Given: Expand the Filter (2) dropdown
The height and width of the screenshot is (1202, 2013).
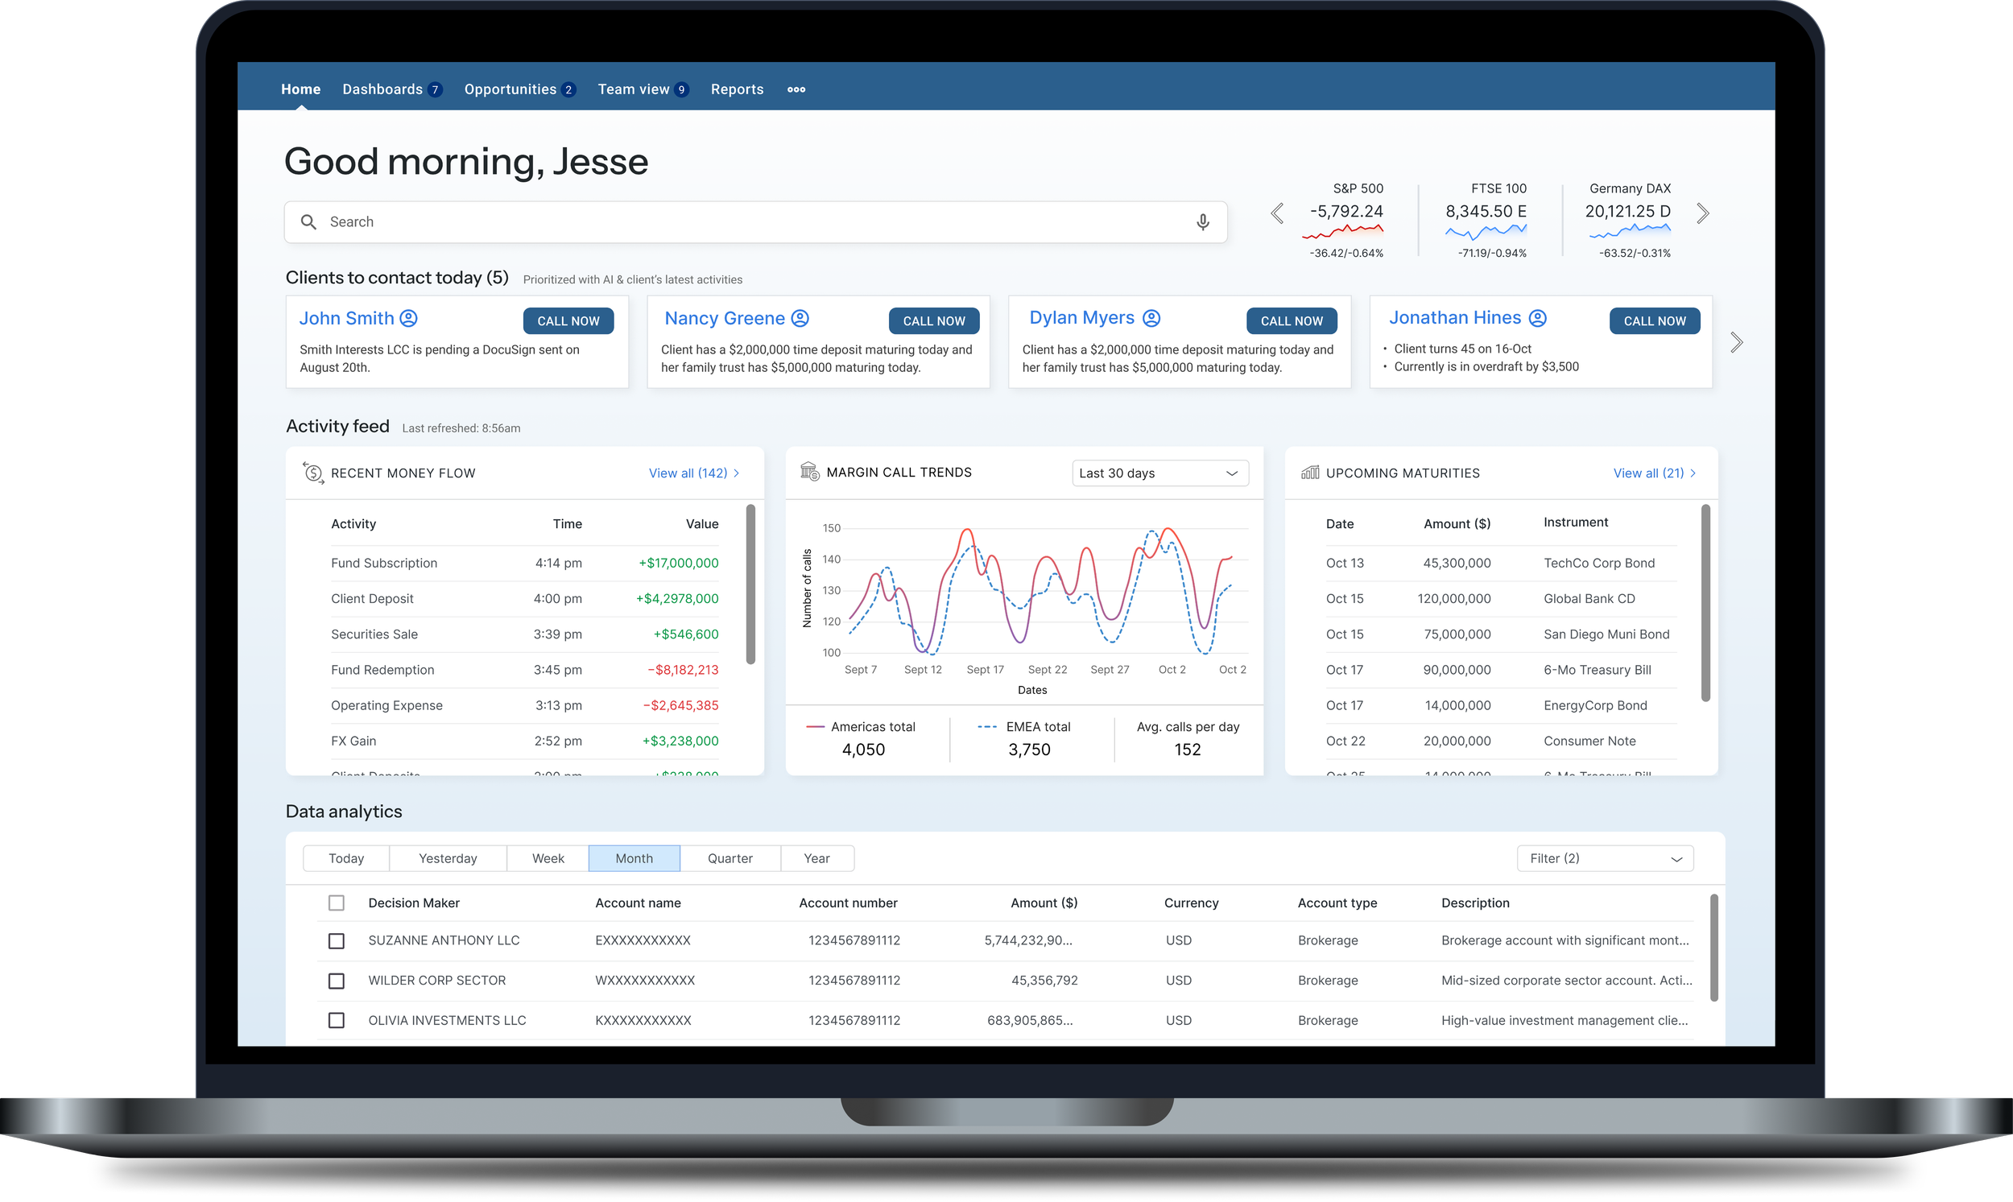Looking at the screenshot, I should (1604, 858).
